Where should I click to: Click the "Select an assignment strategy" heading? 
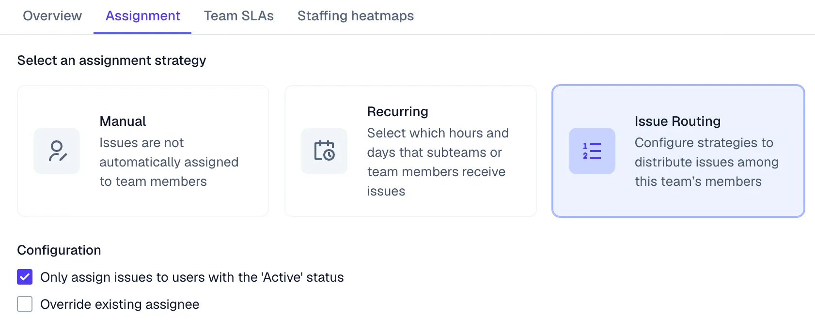(x=111, y=61)
